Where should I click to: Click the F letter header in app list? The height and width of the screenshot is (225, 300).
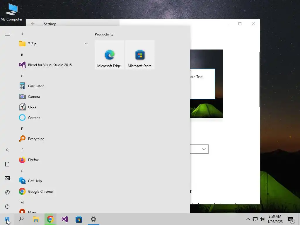pos(22,150)
